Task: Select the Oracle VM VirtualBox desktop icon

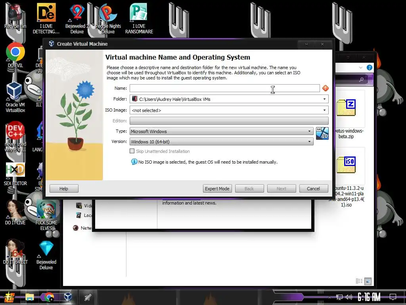Action: click(15, 97)
